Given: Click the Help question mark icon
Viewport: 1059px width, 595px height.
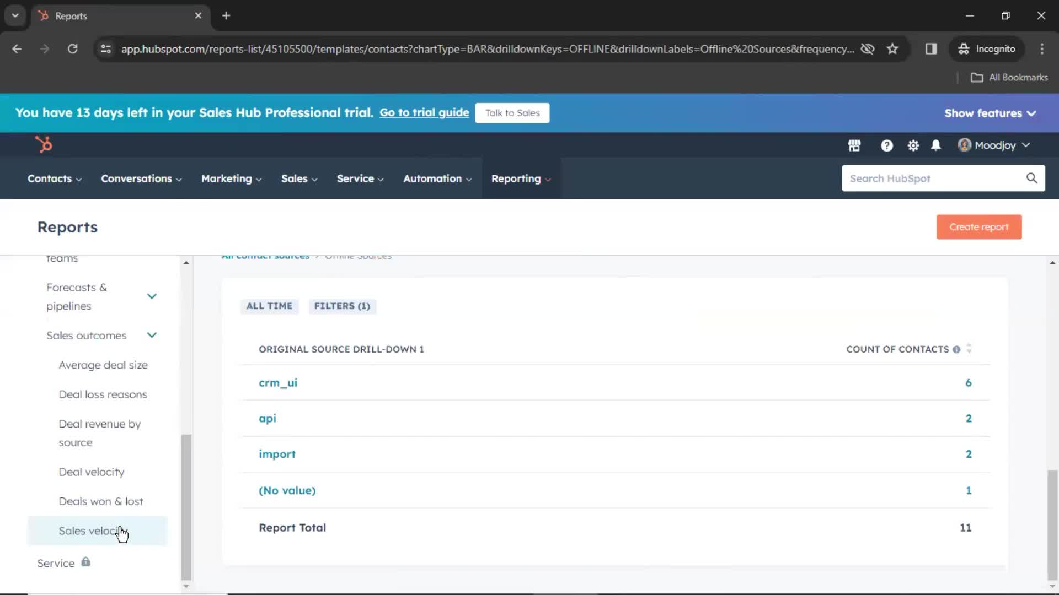Looking at the screenshot, I should (886, 144).
